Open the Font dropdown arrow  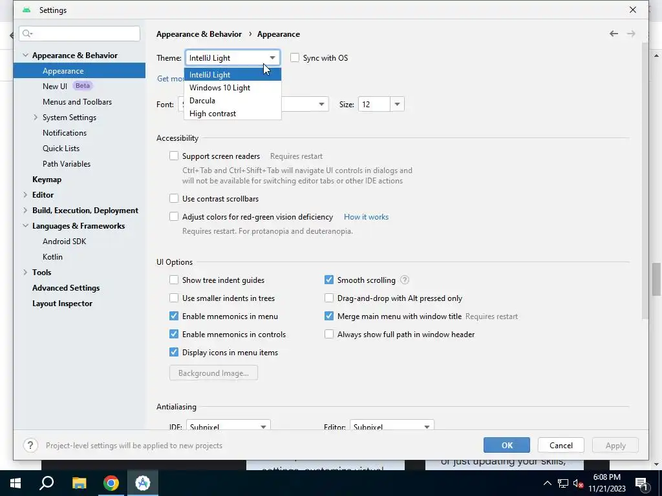point(321,104)
